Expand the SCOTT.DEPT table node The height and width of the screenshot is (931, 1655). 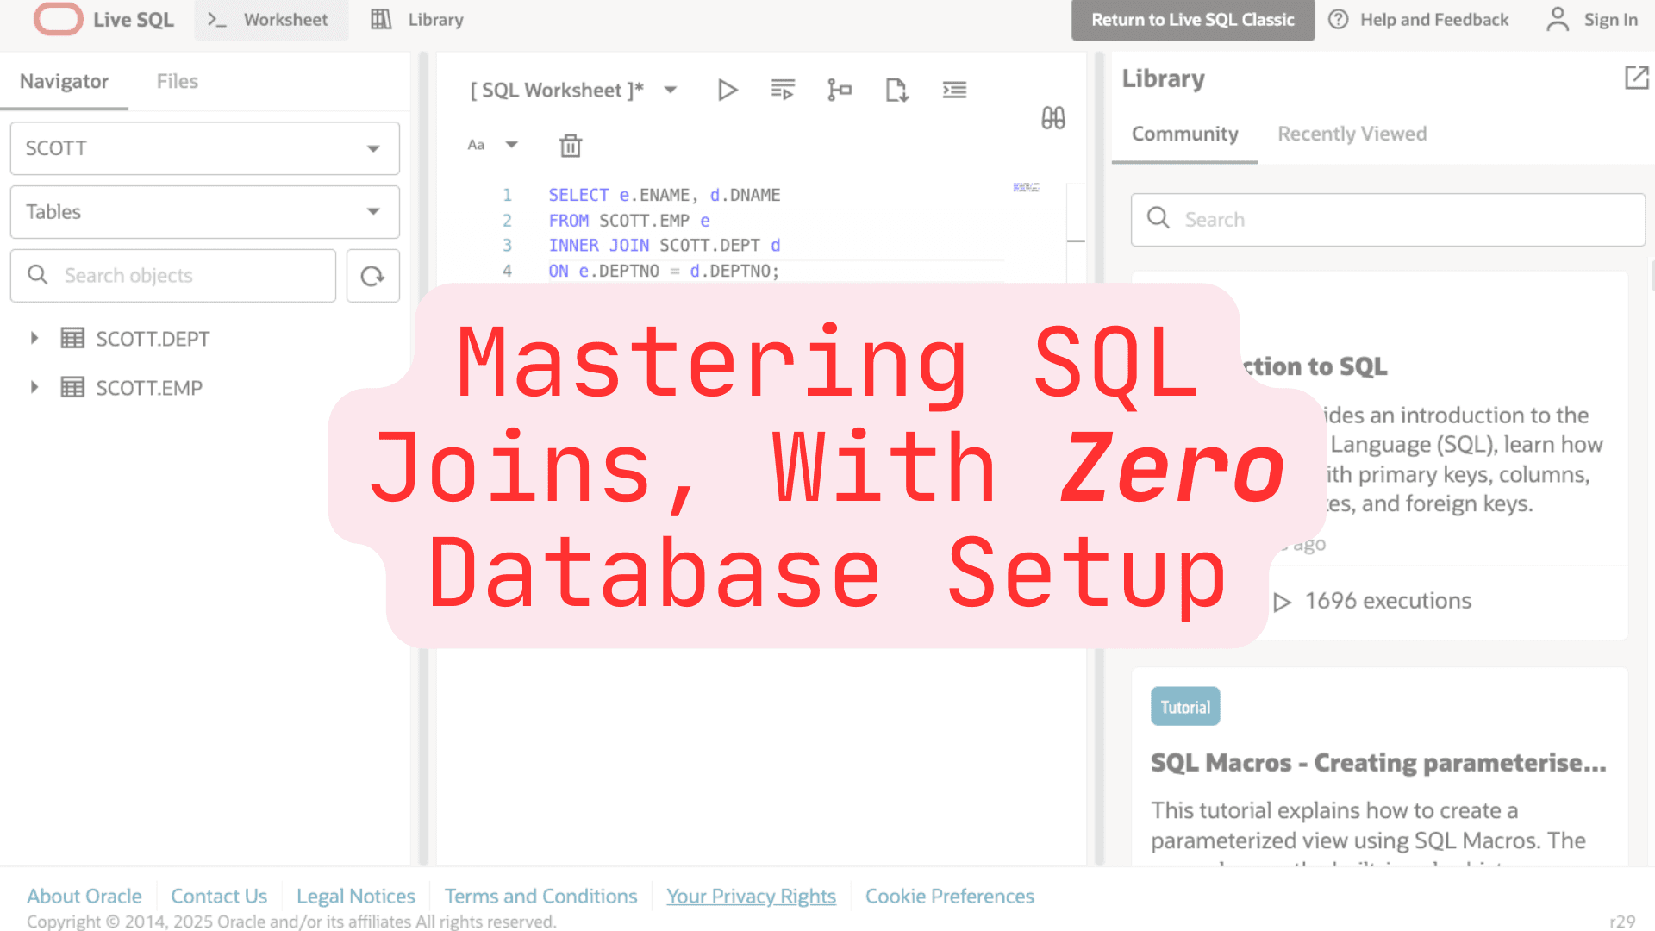[x=34, y=339]
